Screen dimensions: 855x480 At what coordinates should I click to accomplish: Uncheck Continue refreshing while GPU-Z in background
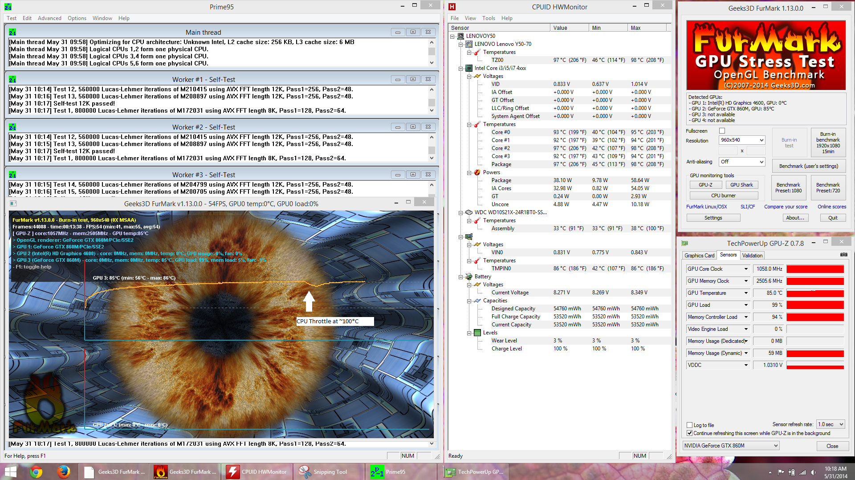[x=690, y=433]
